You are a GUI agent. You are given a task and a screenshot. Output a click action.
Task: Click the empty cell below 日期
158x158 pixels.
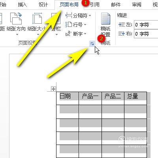pos(68,112)
